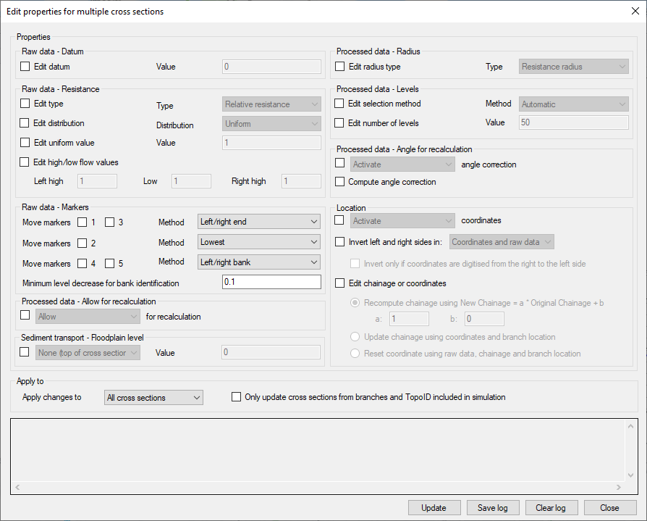Screen dimensions: 647x521
Task: Tick marker 5 checkbox
Action: click(x=110, y=263)
